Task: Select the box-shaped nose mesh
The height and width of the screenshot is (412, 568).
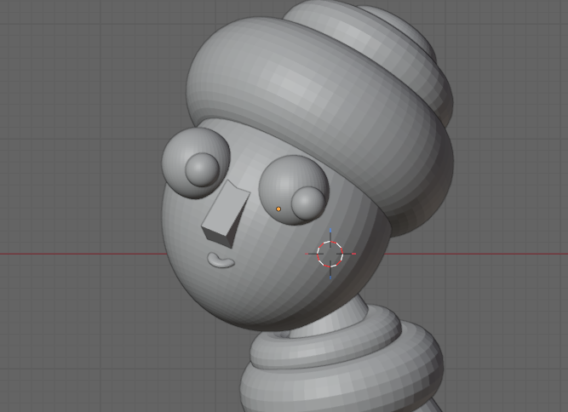Action: (x=226, y=215)
